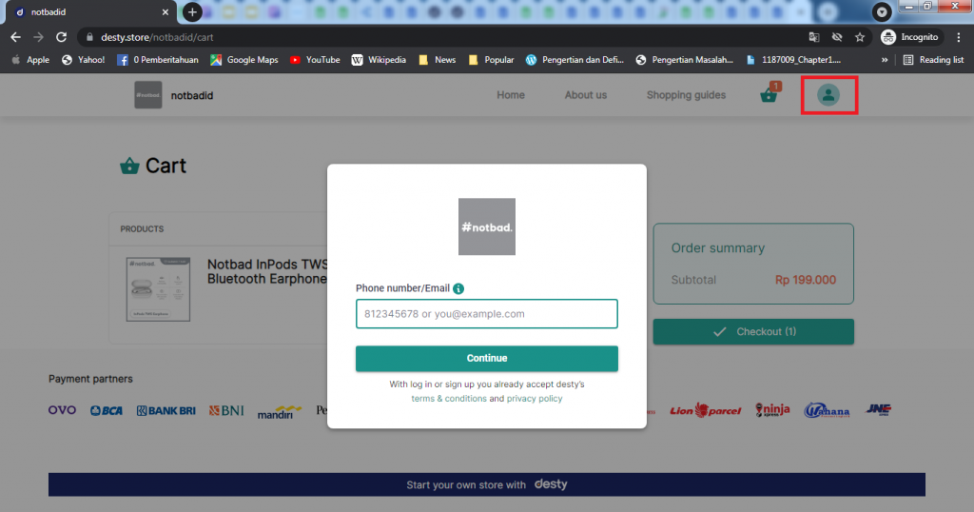This screenshot has height=512, width=974.
Task: Click the Mandiri payment logo
Action: [280, 412]
